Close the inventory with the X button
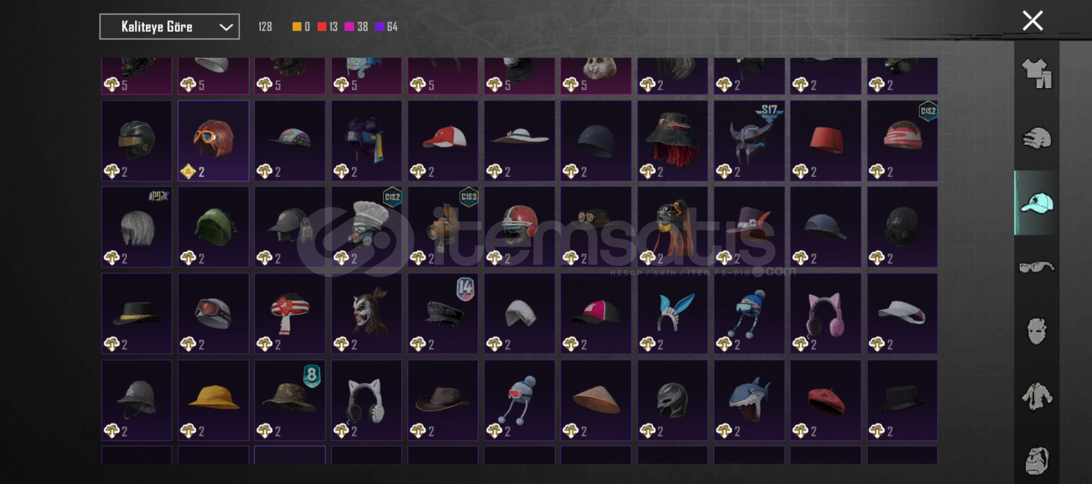 [x=1032, y=21]
